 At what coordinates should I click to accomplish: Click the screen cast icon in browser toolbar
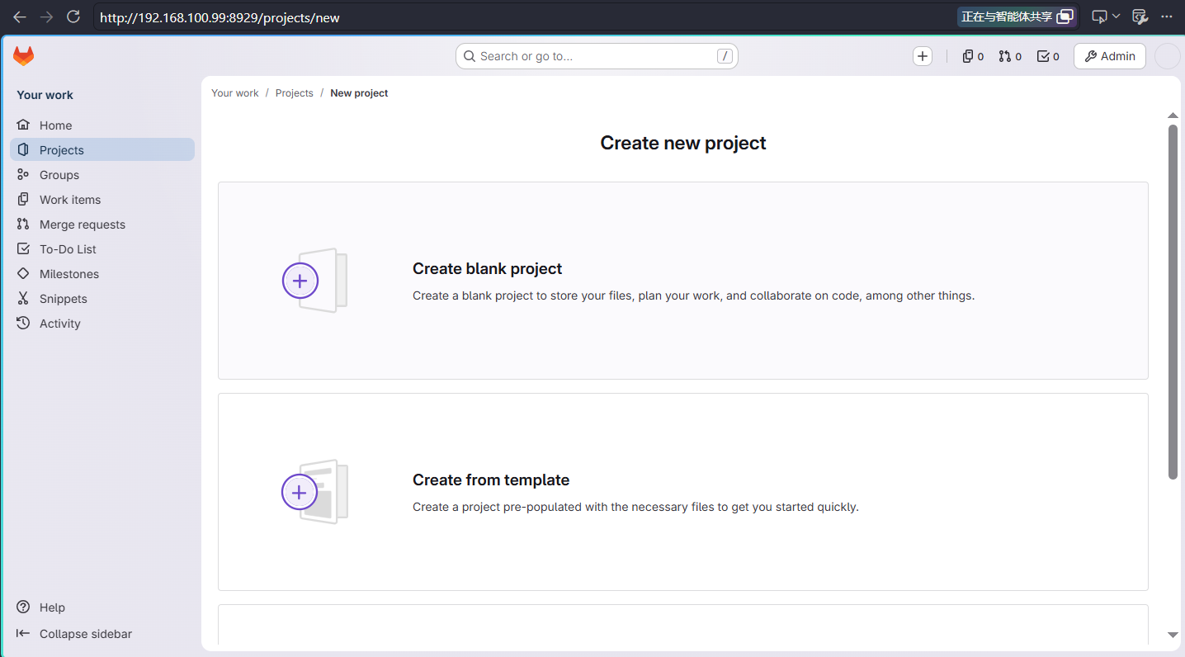tap(1099, 17)
